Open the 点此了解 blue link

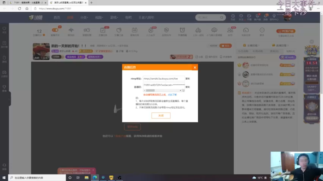172,95
